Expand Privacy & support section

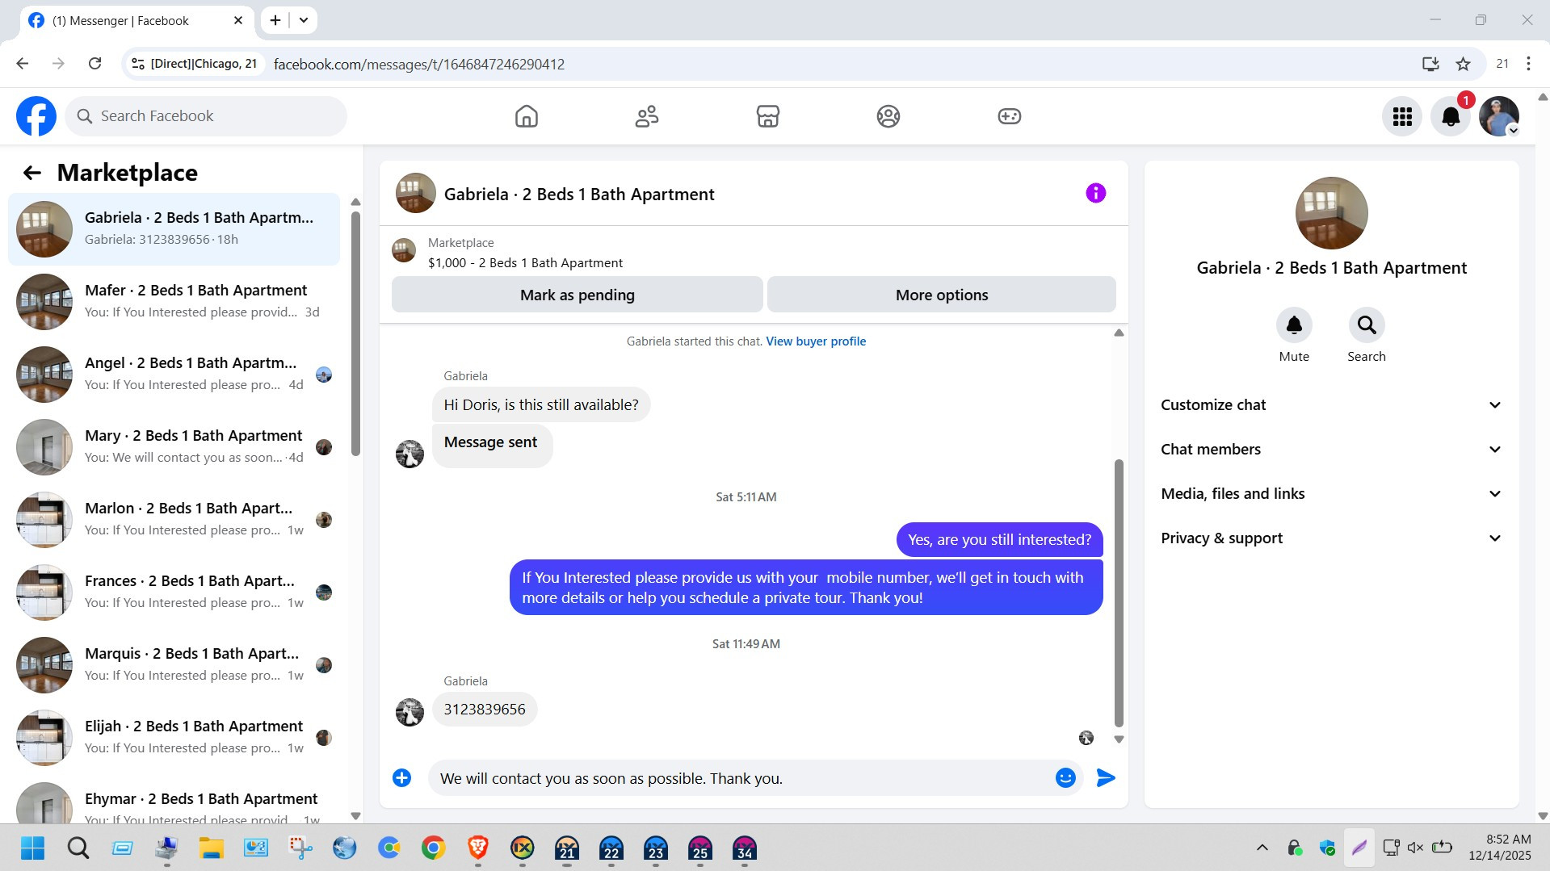1331,538
